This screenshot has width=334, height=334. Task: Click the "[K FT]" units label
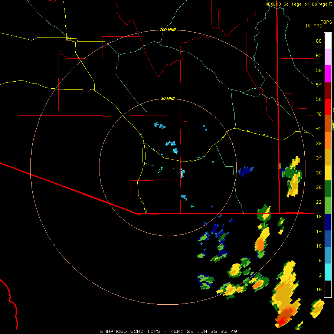point(314,26)
